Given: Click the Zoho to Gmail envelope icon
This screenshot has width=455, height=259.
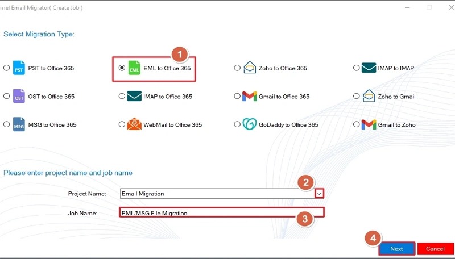Looking at the screenshot, I should 369,95.
